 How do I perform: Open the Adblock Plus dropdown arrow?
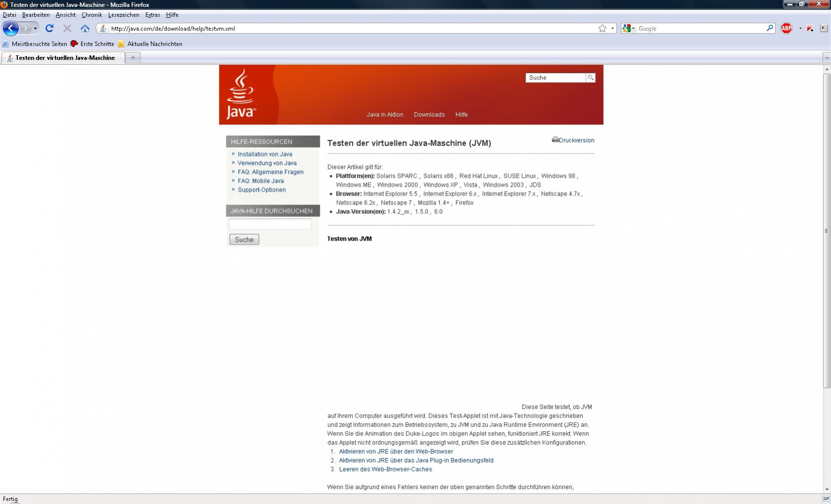[x=800, y=28]
